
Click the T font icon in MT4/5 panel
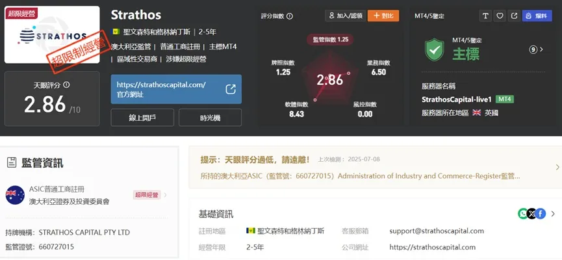click(x=485, y=16)
